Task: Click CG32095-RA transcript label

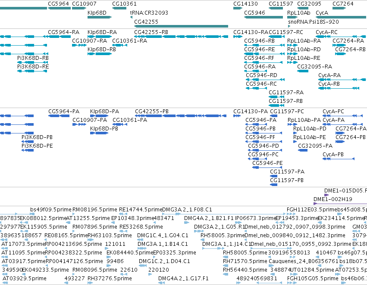Action: tap(314, 67)
